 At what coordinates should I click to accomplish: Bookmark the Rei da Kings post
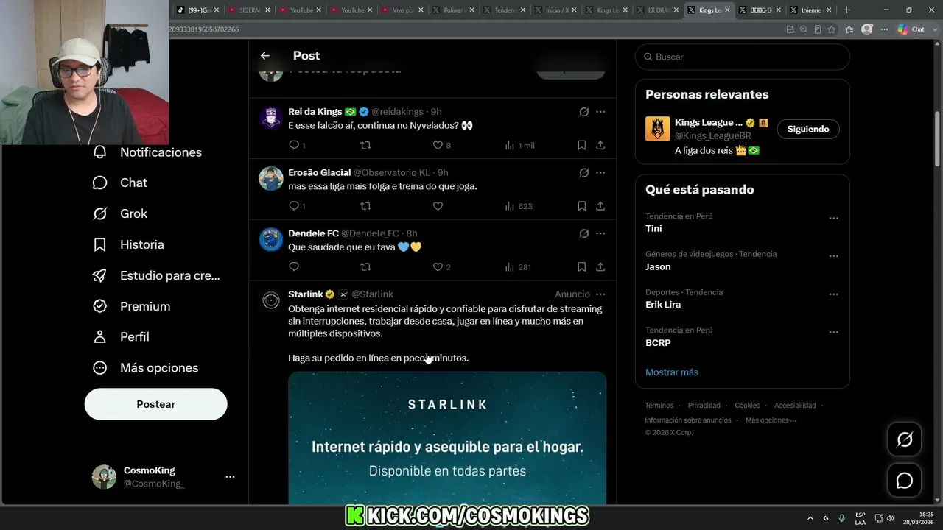click(581, 145)
